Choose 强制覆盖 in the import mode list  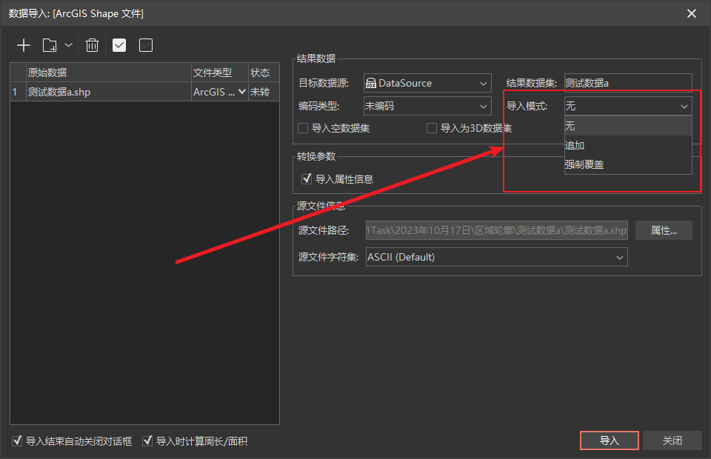point(628,164)
